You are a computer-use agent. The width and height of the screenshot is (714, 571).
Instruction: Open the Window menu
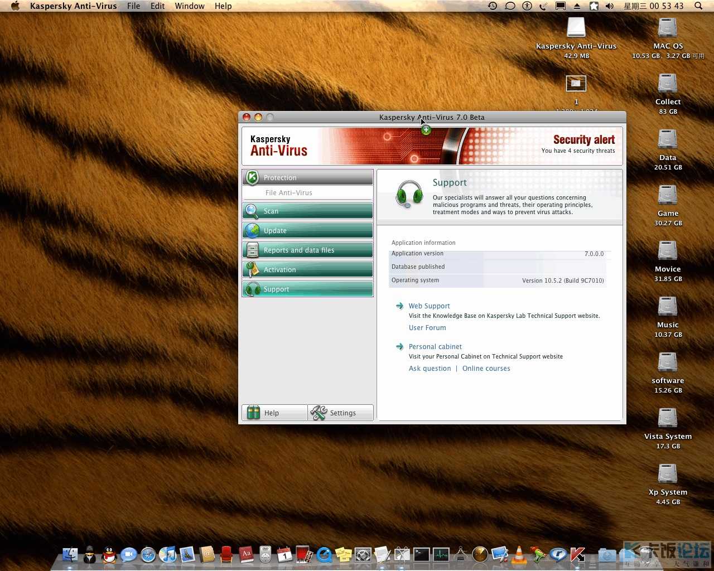tap(190, 6)
